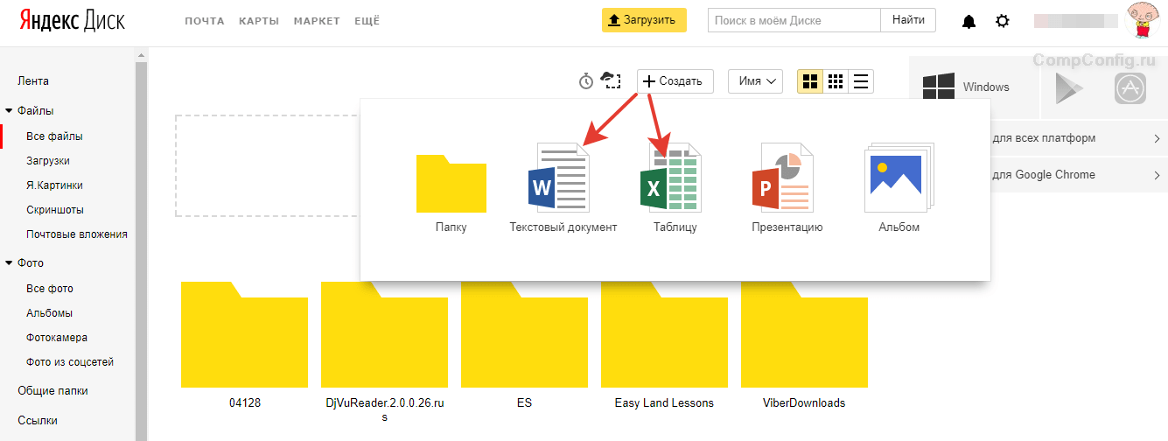Open Почта in top navigation
Image resolution: width=1168 pixels, height=441 pixels.
pyautogui.click(x=205, y=21)
